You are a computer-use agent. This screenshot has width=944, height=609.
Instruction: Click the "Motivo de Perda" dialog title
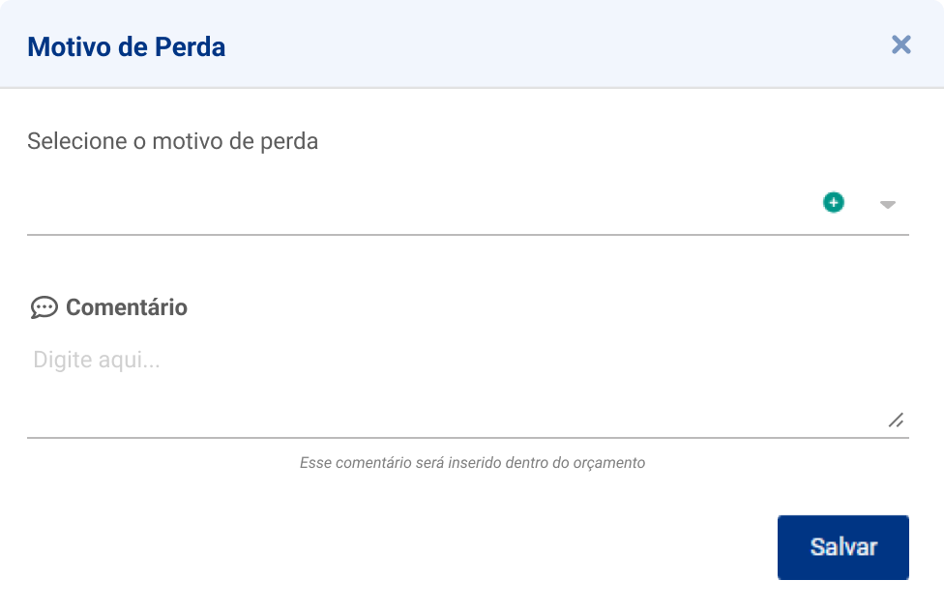point(126,46)
